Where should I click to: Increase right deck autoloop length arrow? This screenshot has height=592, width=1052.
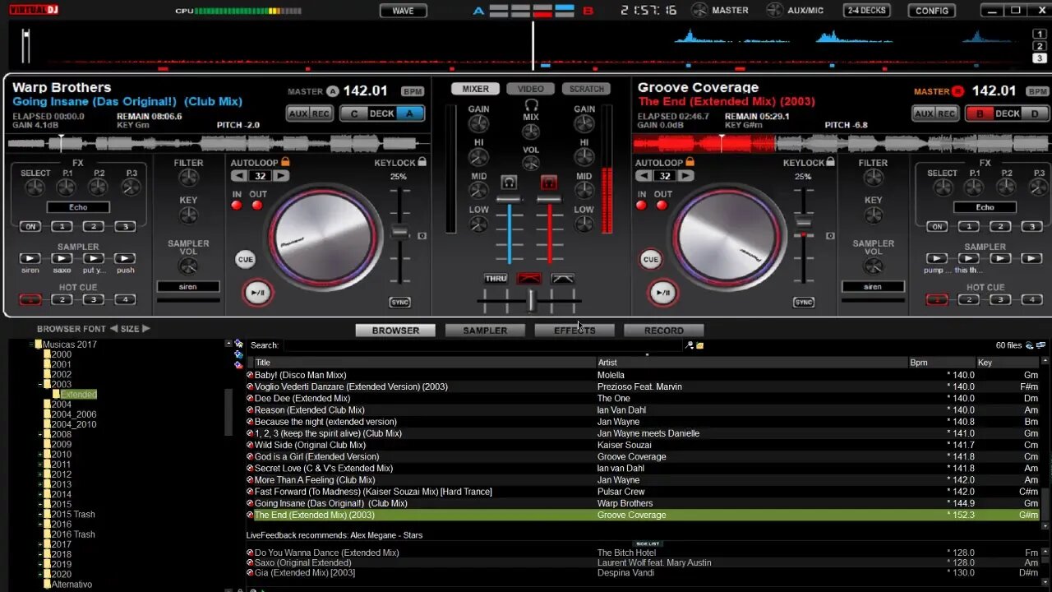tap(685, 176)
